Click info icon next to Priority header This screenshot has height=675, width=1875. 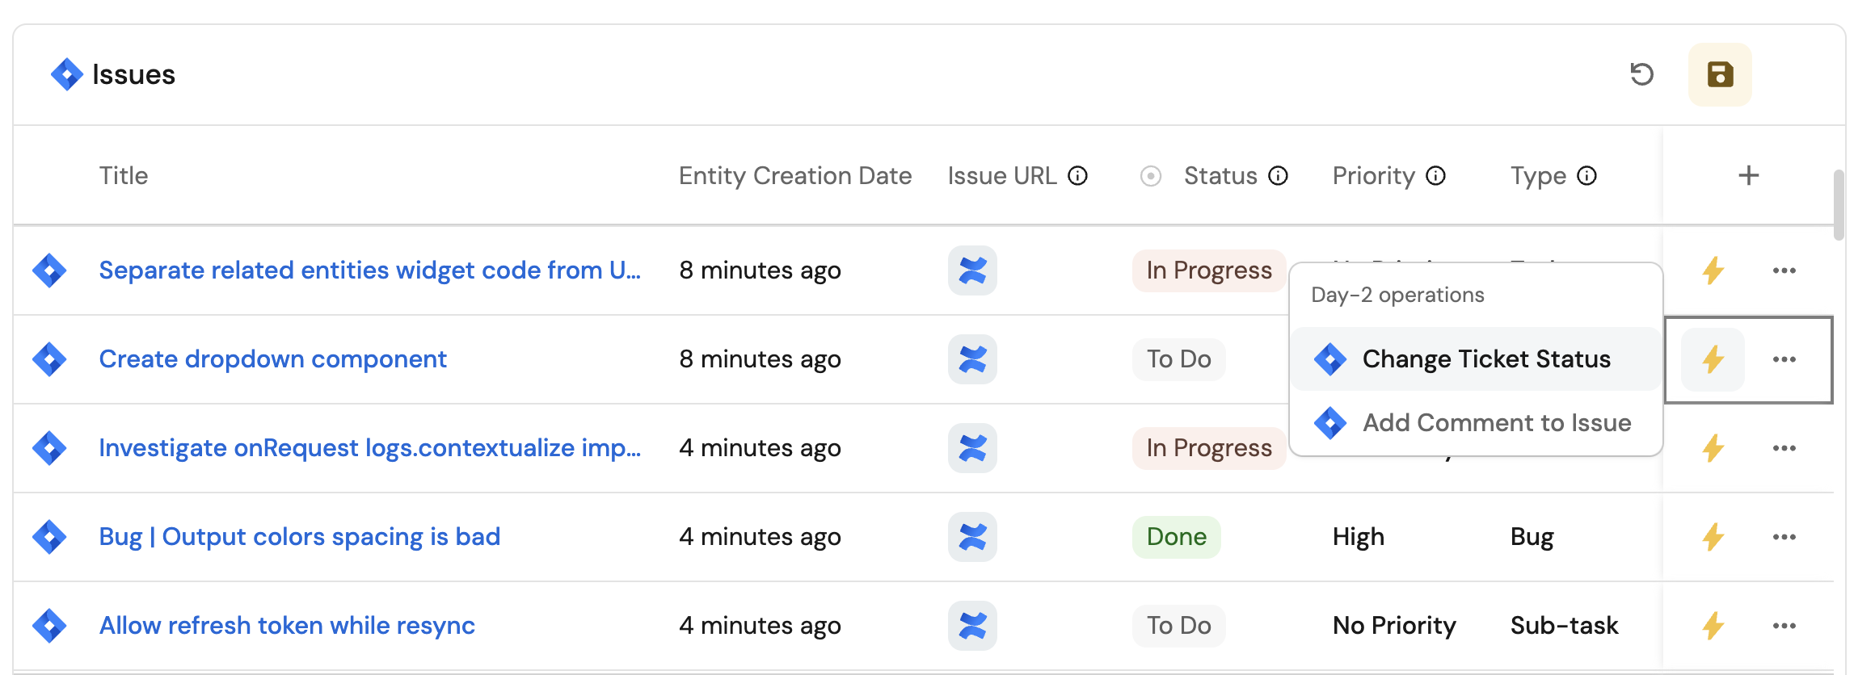1435,176
